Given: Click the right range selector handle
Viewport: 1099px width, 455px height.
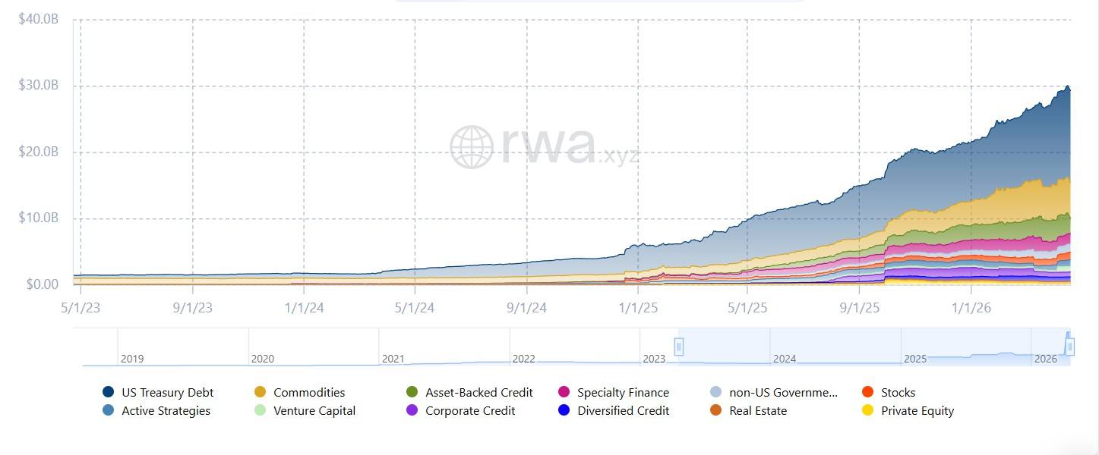Looking at the screenshot, I should (x=1069, y=347).
